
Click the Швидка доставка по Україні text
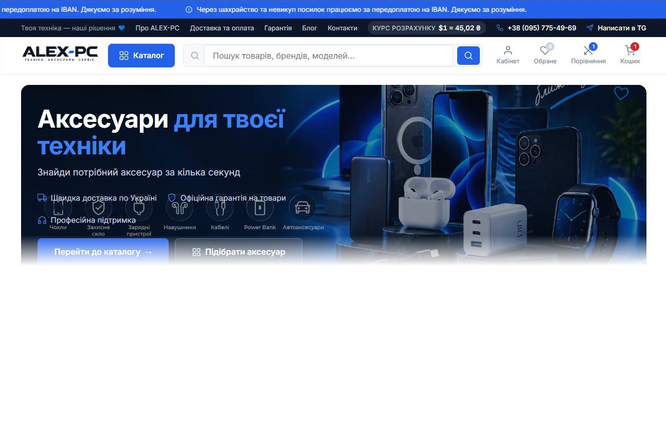point(103,198)
